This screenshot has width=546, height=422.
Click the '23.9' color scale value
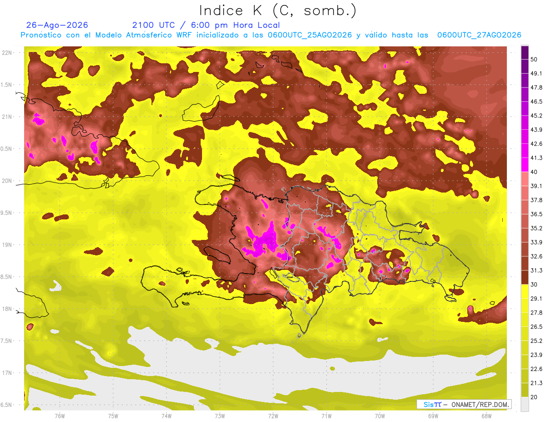point(536,355)
